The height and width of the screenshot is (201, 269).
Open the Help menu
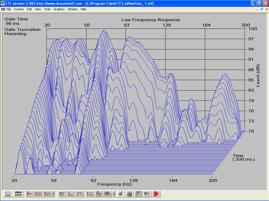[x=83, y=9]
